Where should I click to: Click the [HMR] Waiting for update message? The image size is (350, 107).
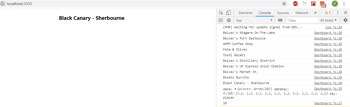click(x=263, y=27)
